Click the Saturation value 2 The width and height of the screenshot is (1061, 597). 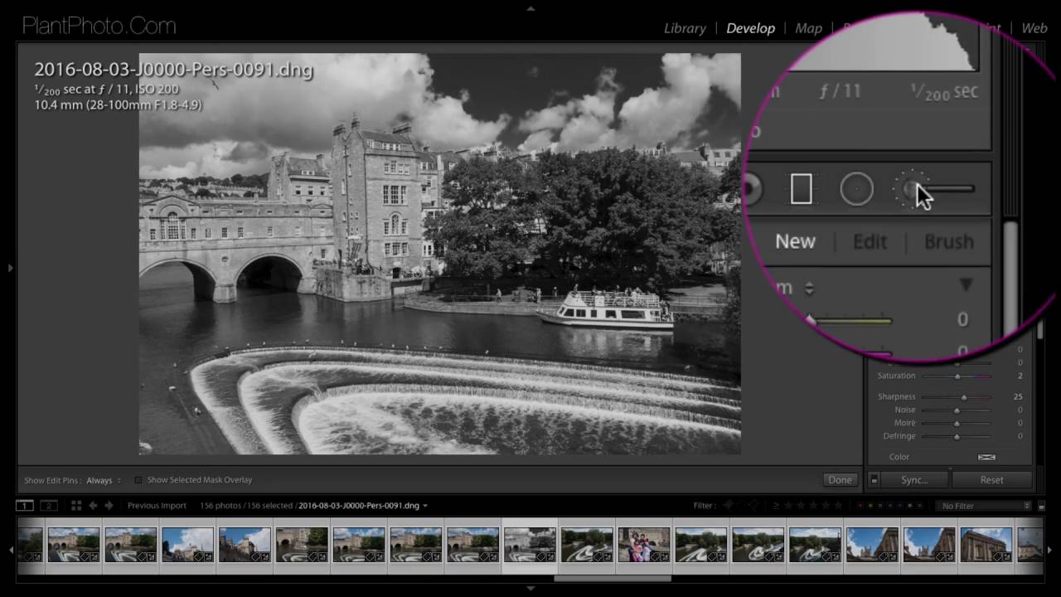[x=1020, y=376]
